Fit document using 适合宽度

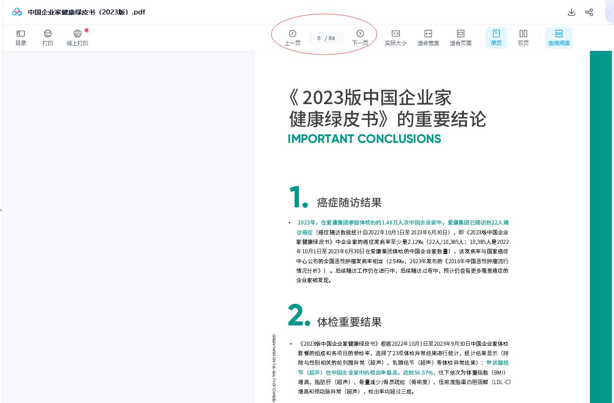[x=428, y=37]
